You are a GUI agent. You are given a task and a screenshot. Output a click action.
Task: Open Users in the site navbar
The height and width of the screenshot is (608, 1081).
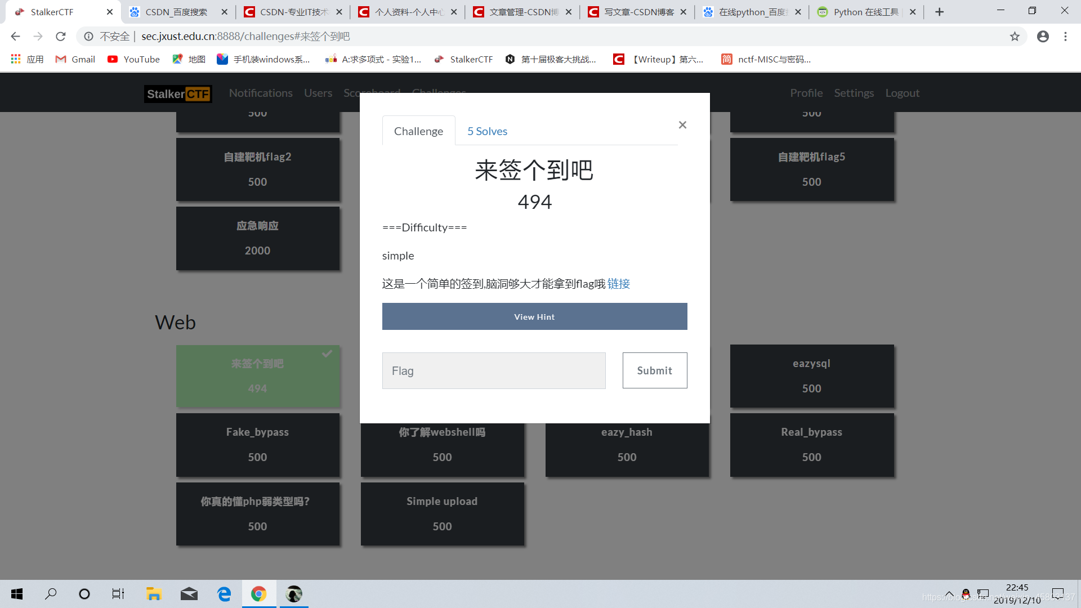318,93
